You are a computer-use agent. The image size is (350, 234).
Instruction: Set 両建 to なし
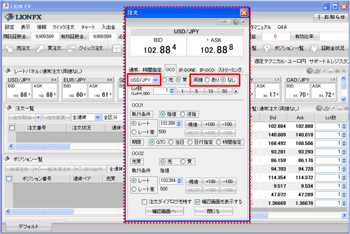pos(223,80)
